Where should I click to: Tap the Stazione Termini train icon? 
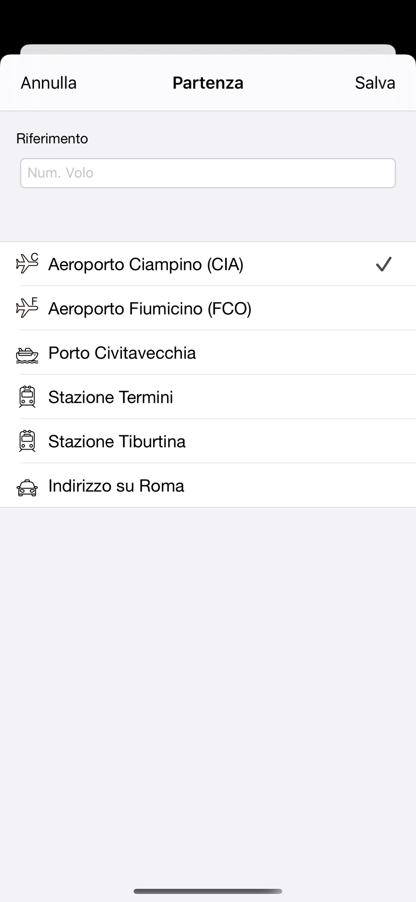coord(27,397)
